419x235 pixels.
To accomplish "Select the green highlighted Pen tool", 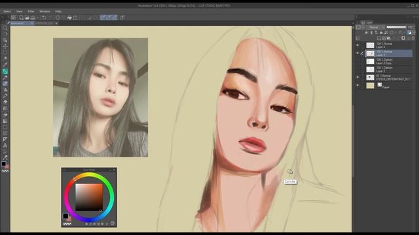I will point(5,71).
